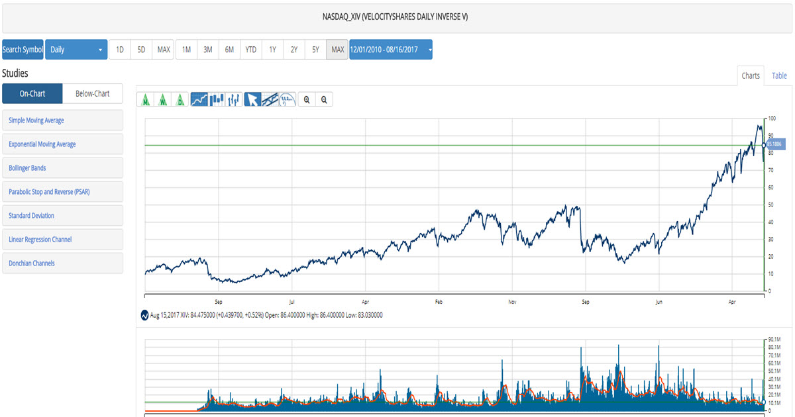The height and width of the screenshot is (417, 795).
Task: Switch to line chart style
Action: 199,100
